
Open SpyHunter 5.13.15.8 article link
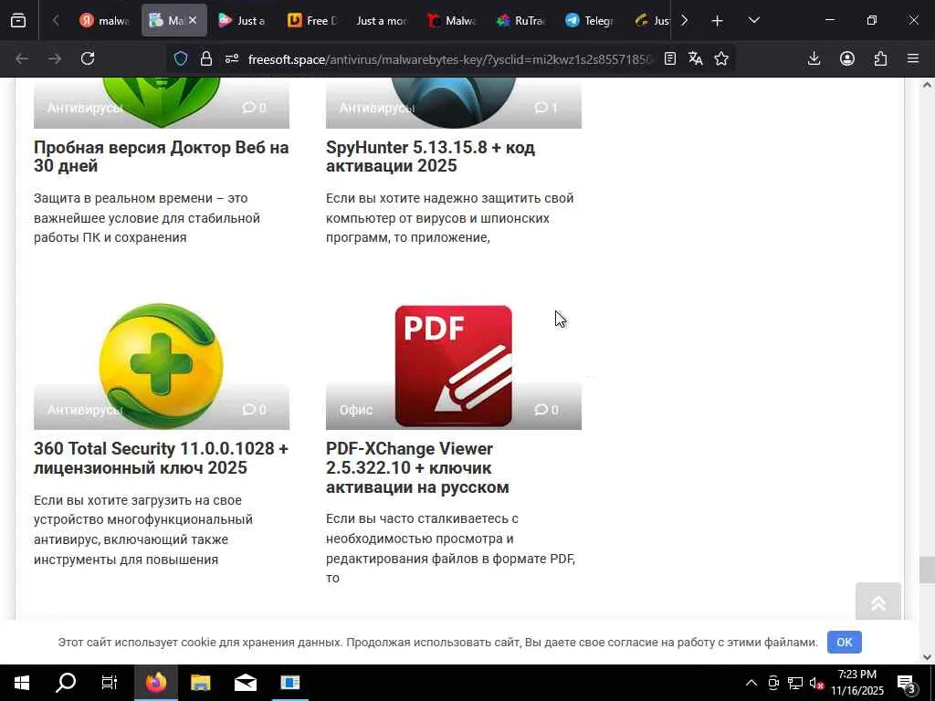[x=430, y=156]
